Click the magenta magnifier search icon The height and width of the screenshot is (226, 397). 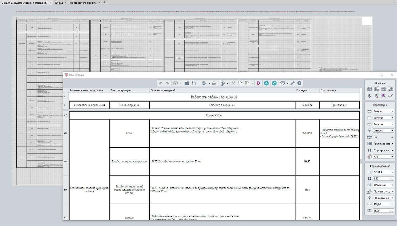coord(383,96)
